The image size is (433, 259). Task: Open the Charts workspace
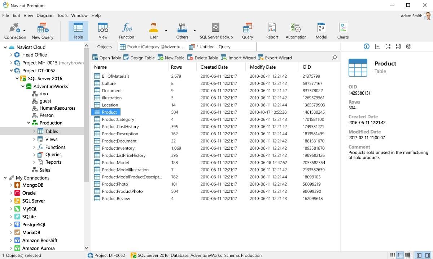click(343, 31)
